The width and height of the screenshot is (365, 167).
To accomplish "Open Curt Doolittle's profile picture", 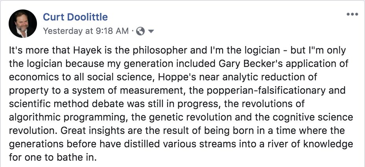I will [x=23, y=24].
